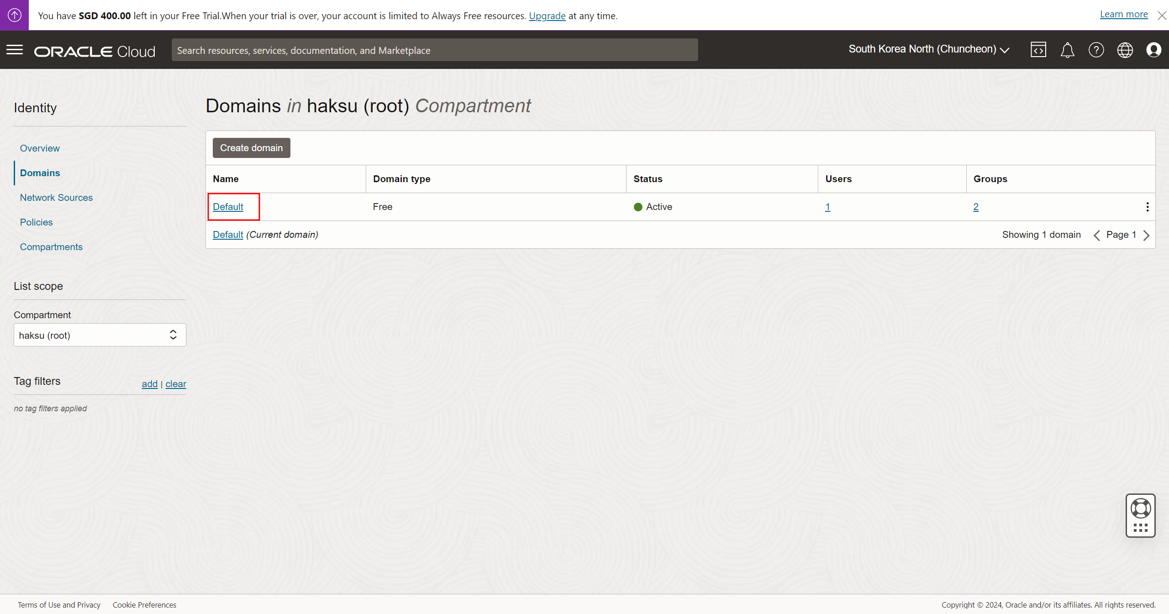Click the lifebuoy support widget
The image size is (1169, 614).
[x=1140, y=509]
